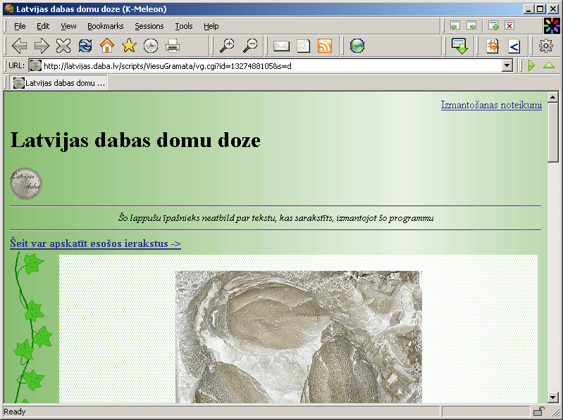This screenshot has height=420, width=563.
Task: Open the Edit menu
Action: pos(43,26)
